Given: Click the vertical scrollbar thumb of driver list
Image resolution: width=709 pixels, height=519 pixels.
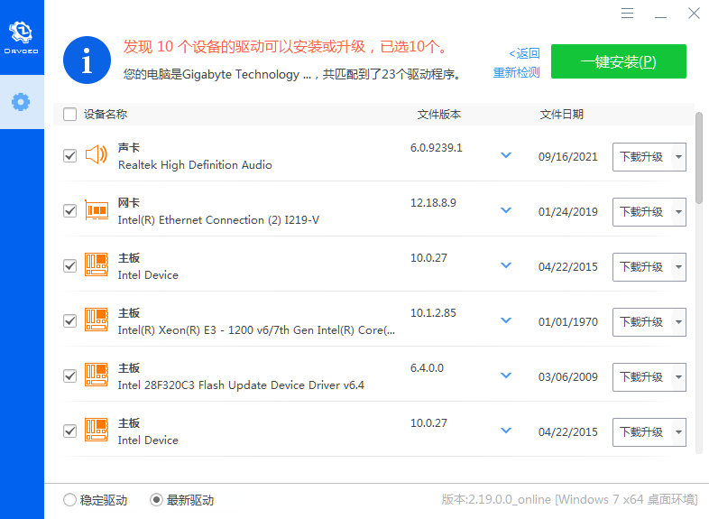Looking at the screenshot, I should coord(699,158).
